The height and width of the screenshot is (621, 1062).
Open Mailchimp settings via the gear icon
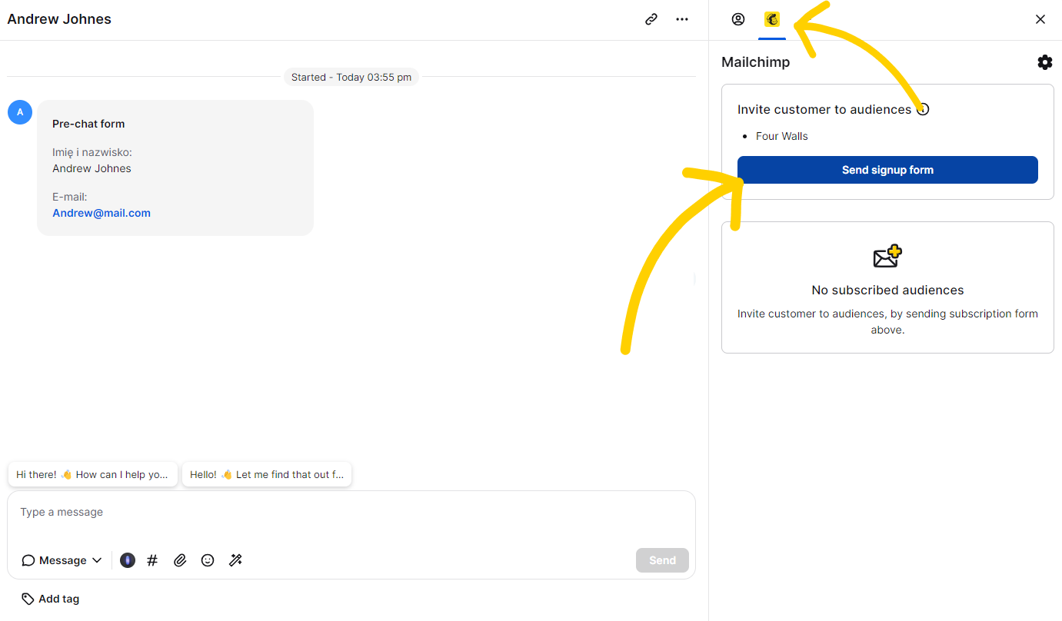coord(1045,62)
